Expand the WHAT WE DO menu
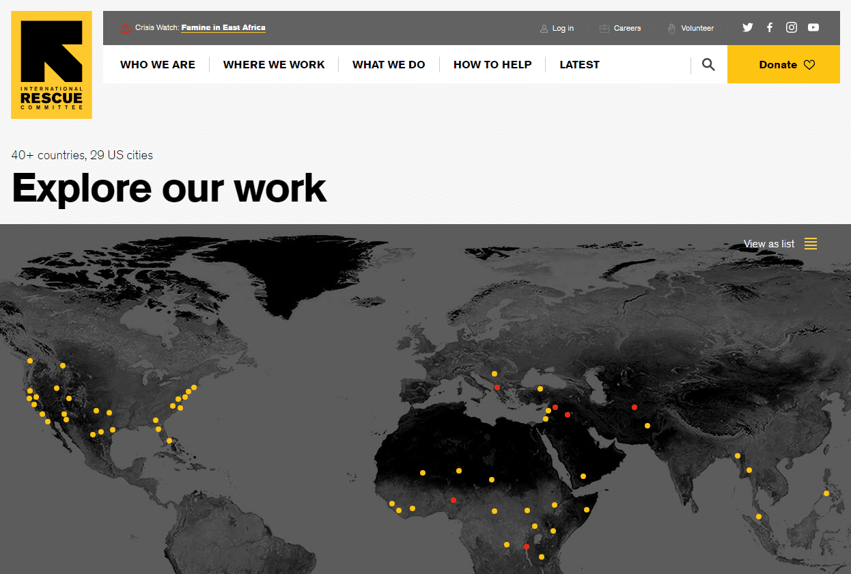 (x=389, y=64)
